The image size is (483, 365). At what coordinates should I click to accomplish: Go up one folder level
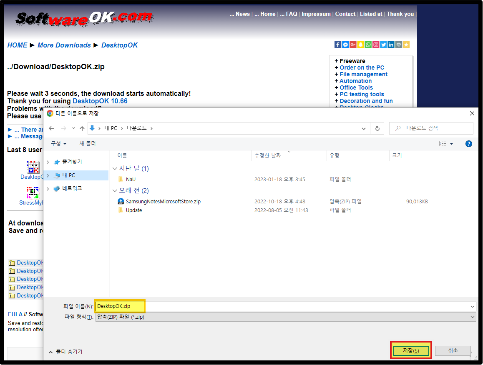[82, 128]
